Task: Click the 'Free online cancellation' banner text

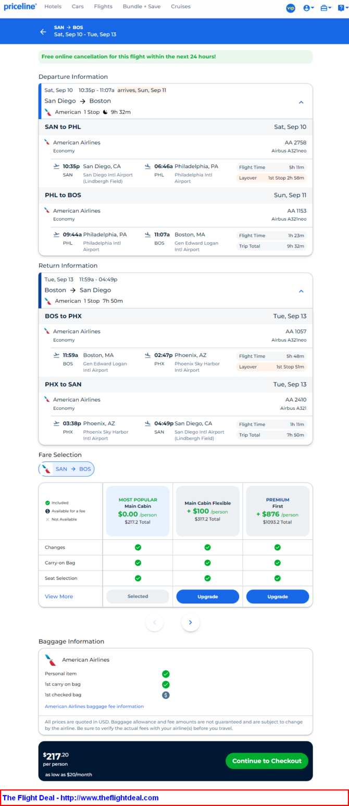Action: (x=129, y=56)
